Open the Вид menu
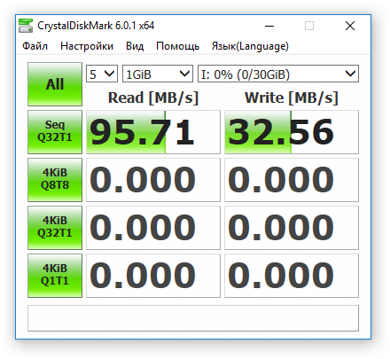The image size is (390, 359). [135, 46]
